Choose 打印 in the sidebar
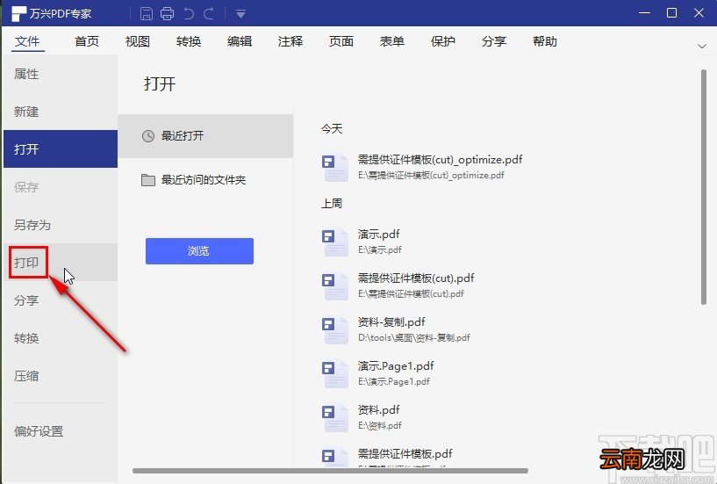The width and height of the screenshot is (717, 484). tap(61, 263)
